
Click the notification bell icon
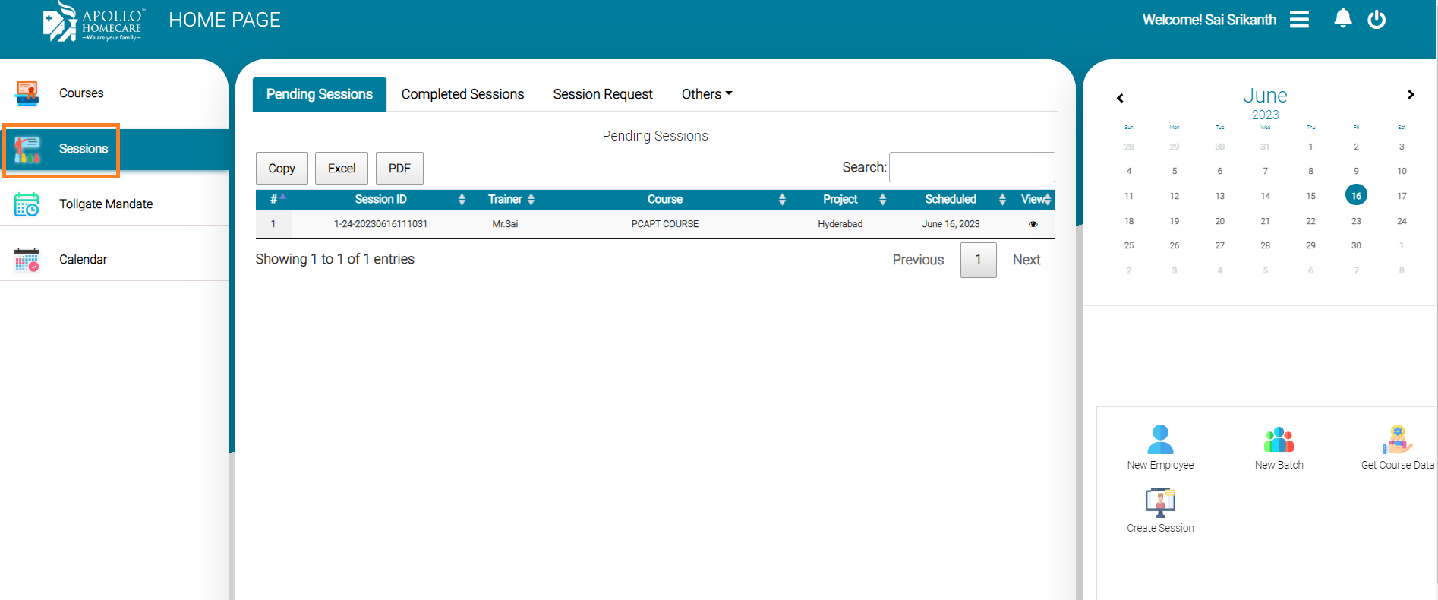(x=1342, y=18)
